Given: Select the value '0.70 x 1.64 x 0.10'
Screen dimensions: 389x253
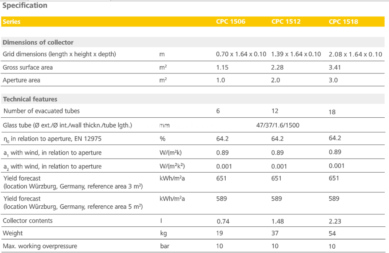Looking at the screenshot, I should tap(241, 54).
